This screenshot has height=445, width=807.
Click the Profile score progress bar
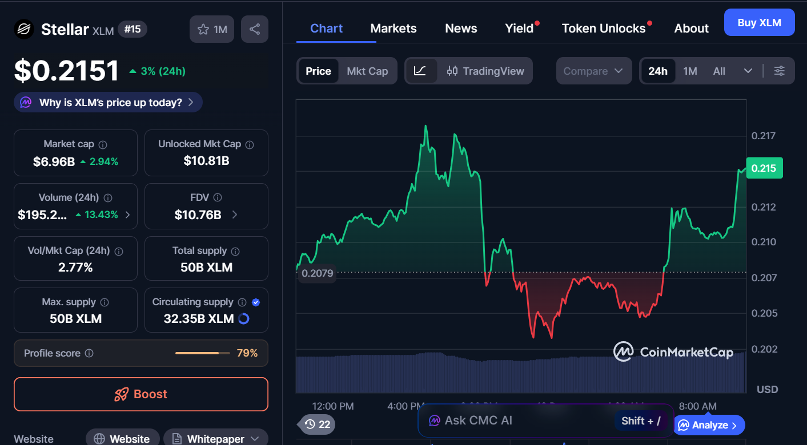[x=202, y=353]
